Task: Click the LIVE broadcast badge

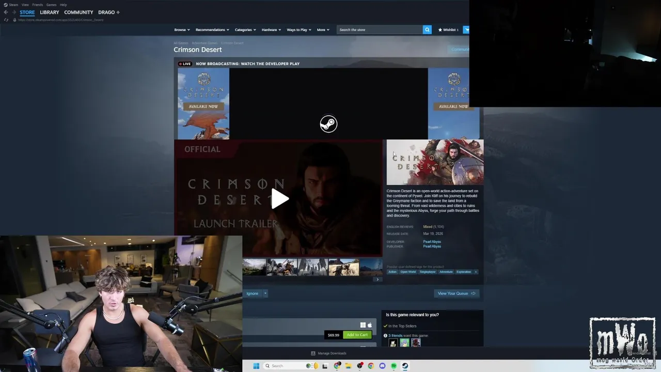Action: pyautogui.click(x=185, y=64)
